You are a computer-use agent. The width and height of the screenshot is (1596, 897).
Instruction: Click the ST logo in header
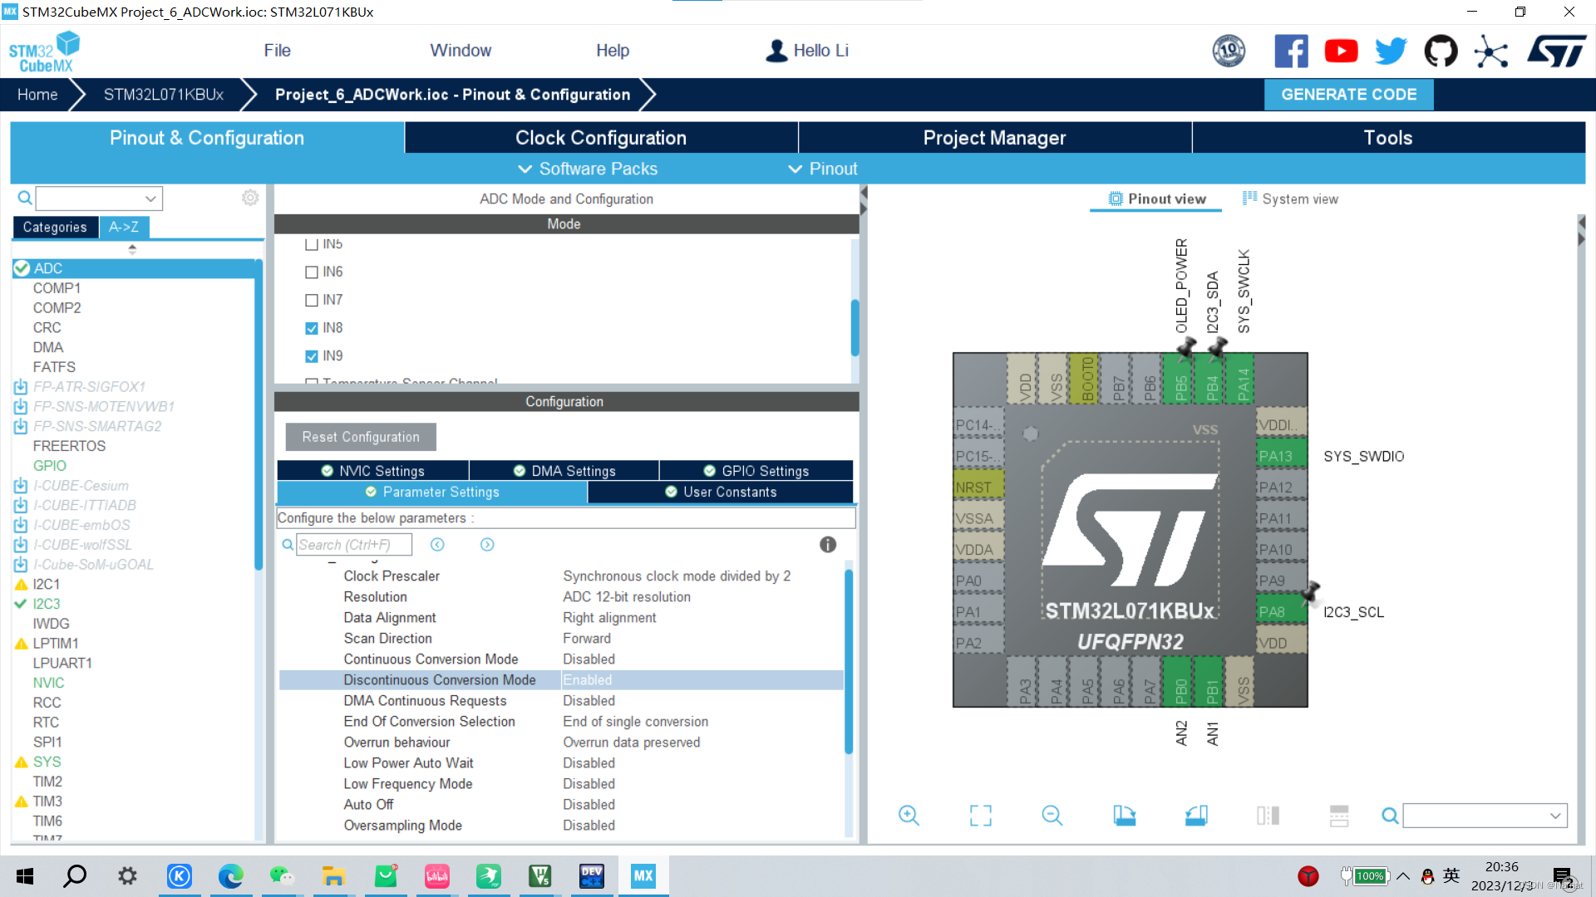pyautogui.click(x=1556, y=51)
